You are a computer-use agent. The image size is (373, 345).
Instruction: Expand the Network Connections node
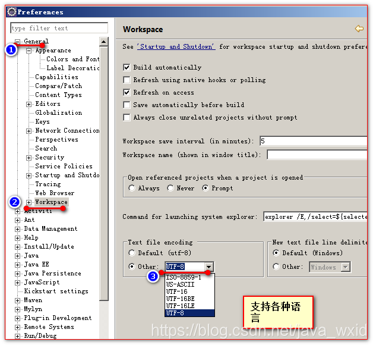[29, 131]
